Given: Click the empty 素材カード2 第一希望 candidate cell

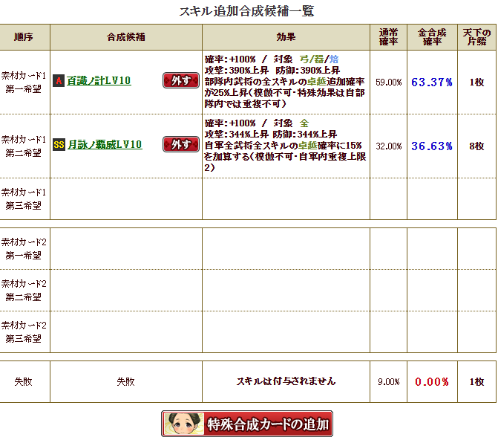Looking at the screenshot, I should [x=126, y=249].
